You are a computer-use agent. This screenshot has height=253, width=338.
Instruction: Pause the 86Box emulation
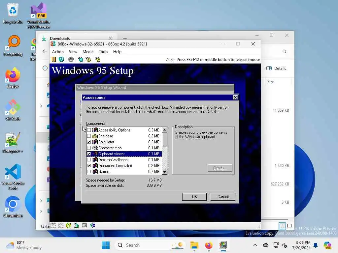54,59
